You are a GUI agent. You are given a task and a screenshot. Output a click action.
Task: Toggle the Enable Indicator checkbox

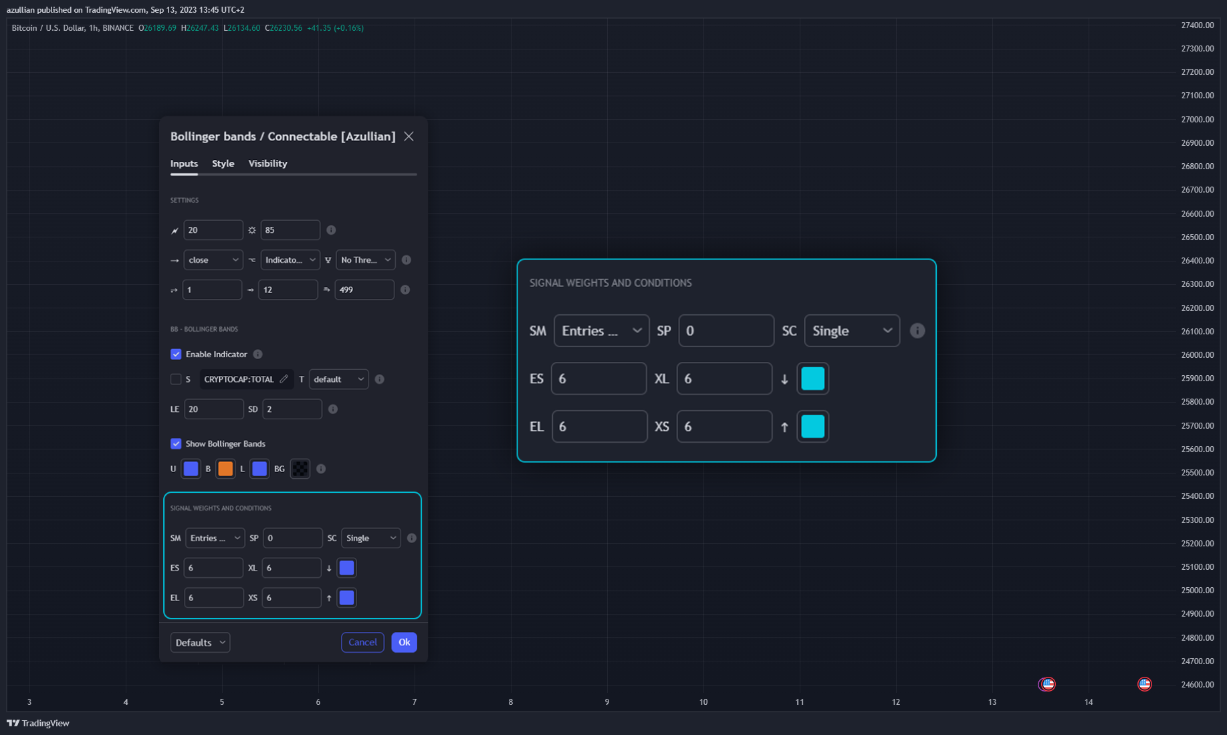[x=176, y=354]
